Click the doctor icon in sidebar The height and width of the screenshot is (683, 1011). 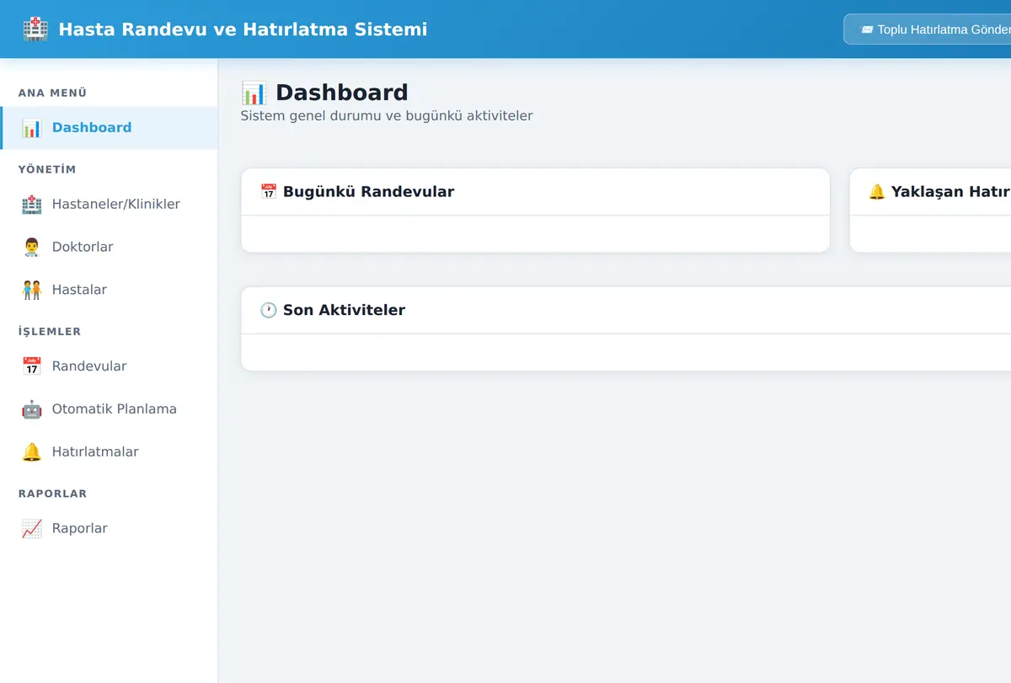[31, 248]
